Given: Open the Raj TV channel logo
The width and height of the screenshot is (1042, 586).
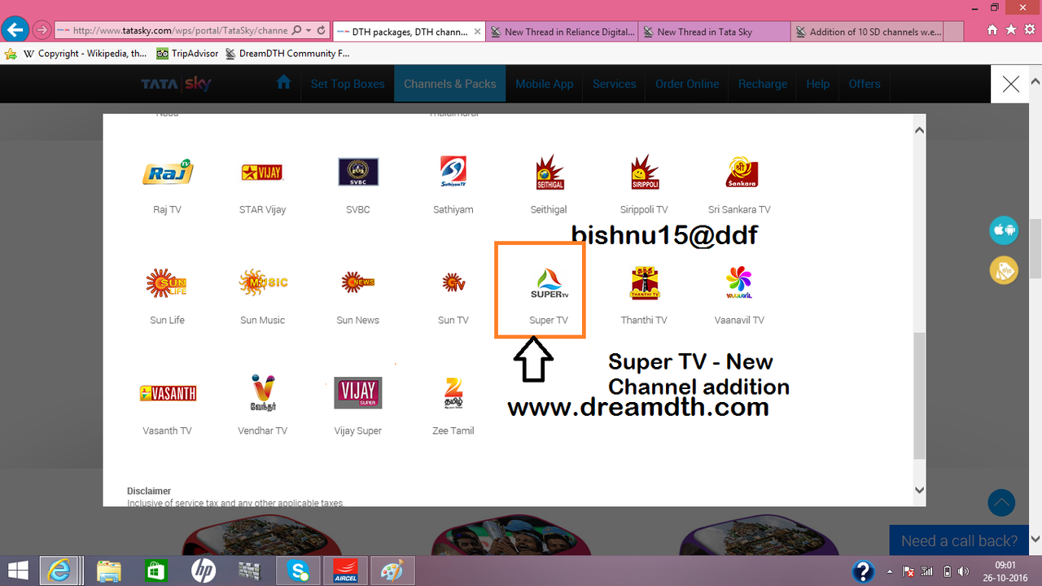Looking at the screenshot, I should [x=168, y=173].
